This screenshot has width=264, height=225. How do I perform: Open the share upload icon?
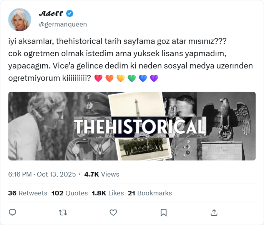(214, 212)
